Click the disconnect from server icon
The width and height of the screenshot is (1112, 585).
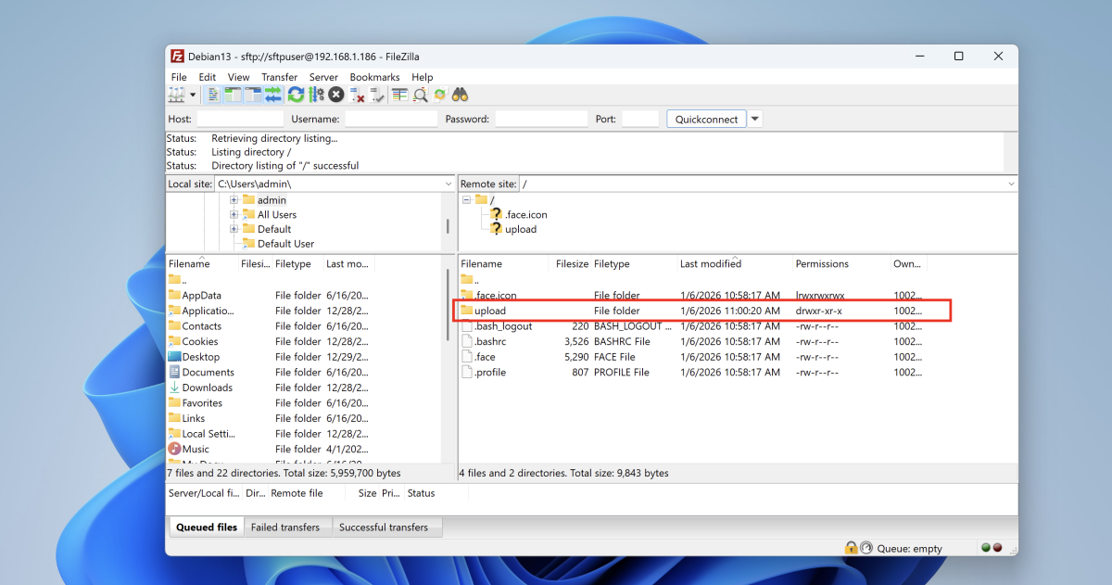click(358, 95)
